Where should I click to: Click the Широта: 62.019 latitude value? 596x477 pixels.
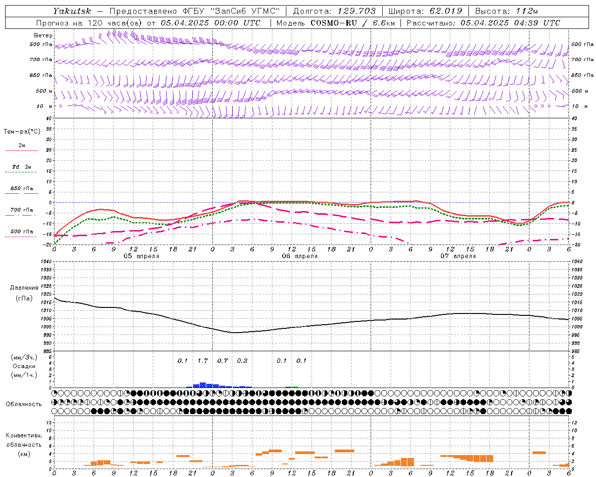(x=425, y=11)
